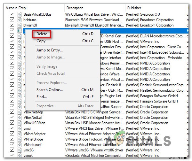Click the VMnetBridge driver file icon
This screenshot has height=161, width=192.
point(20,139)
